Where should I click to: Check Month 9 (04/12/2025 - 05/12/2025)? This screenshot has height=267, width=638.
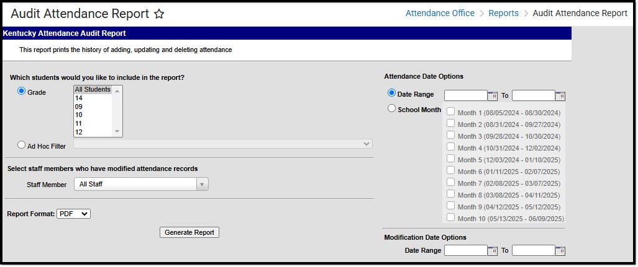point(451,206)
